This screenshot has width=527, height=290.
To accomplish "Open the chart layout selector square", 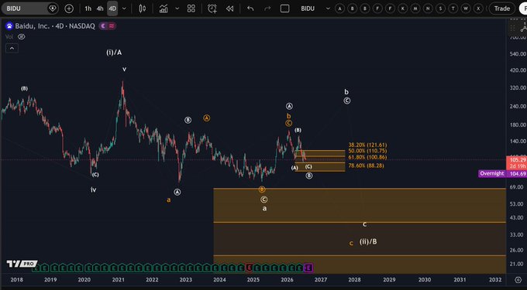I will click(x=284, y=9).
